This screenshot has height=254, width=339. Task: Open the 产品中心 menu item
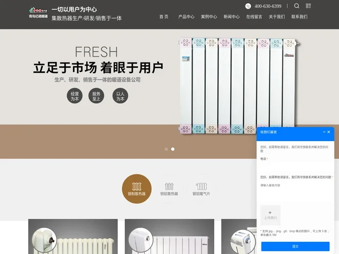(x=186, y=16)
